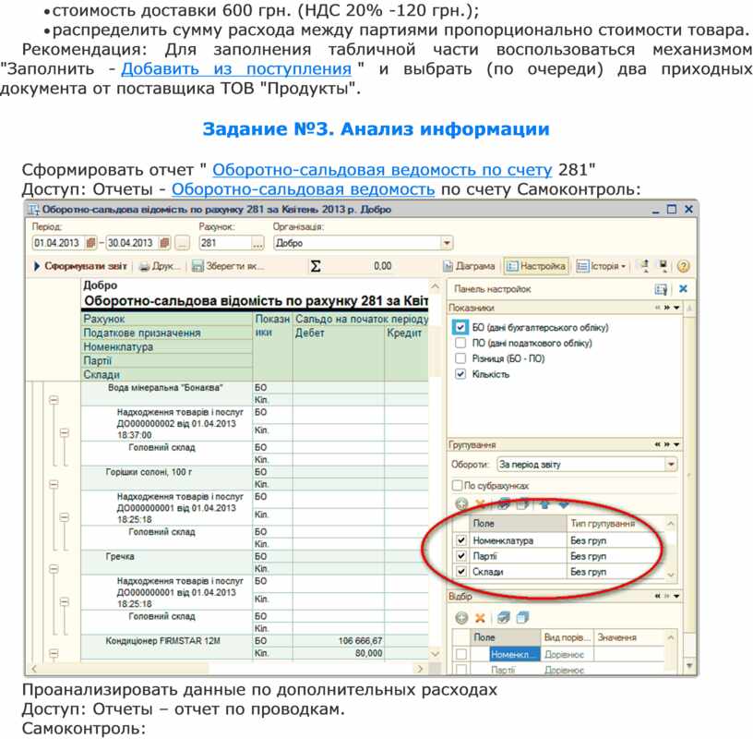Click the help question mark icon
Viewport: 753px width, 739px height.
[x=683, y=266]
